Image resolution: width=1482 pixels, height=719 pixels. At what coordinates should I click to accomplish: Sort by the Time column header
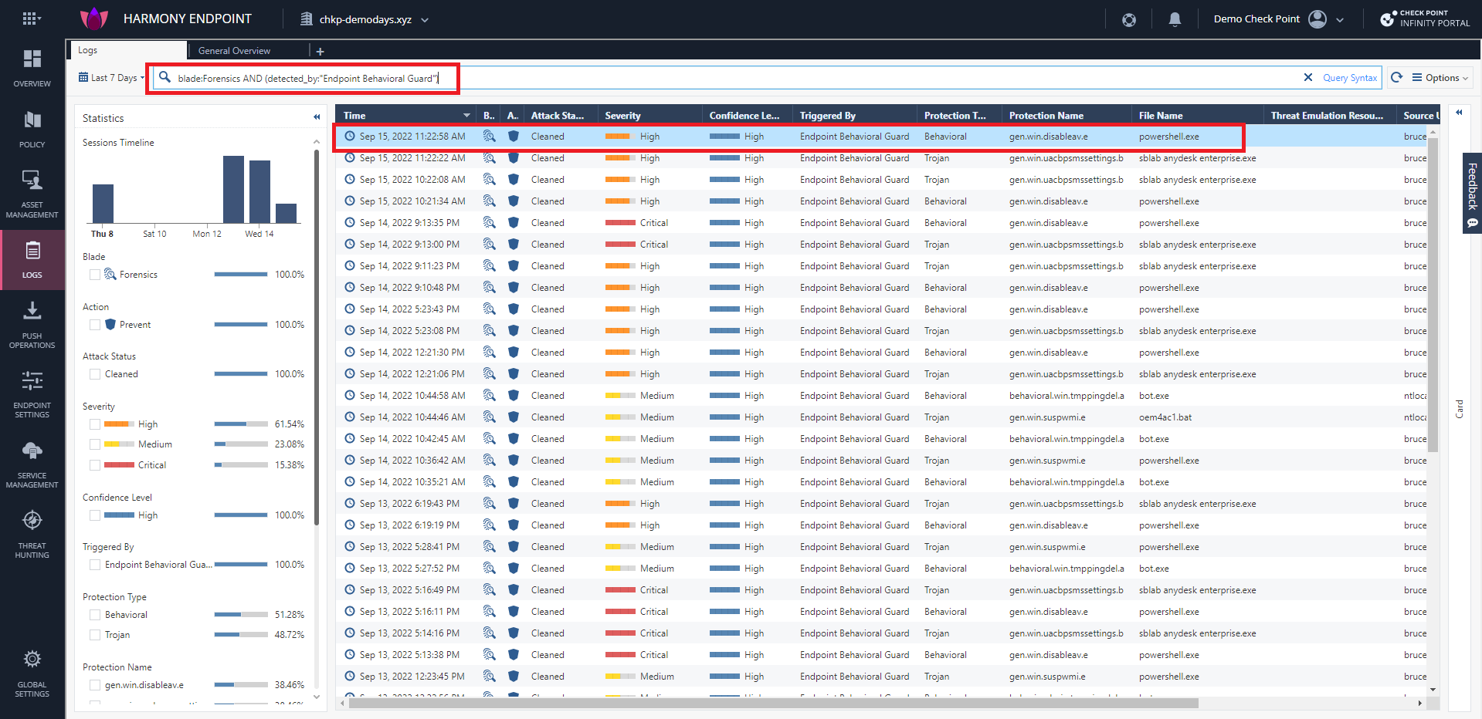[x=406, y=115]
